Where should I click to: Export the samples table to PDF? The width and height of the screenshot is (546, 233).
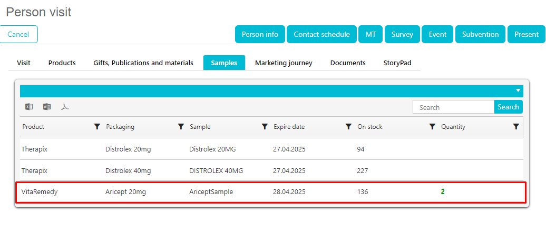(65, 107)
